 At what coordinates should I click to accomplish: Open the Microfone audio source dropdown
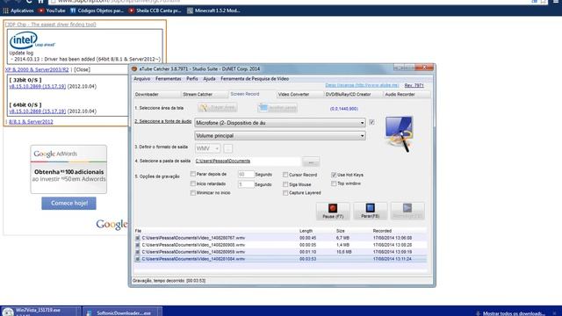pyautogui.click(x=280, y=123)
